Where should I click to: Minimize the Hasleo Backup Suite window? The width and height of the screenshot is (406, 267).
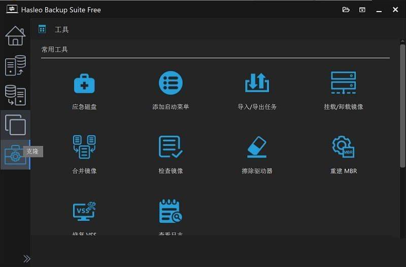click(378, 10)
